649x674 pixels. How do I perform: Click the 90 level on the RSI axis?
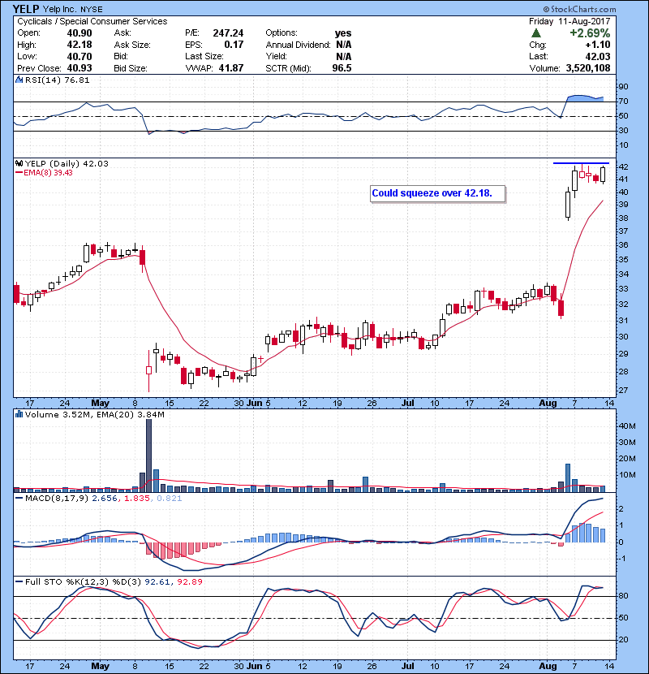[623, 87]
